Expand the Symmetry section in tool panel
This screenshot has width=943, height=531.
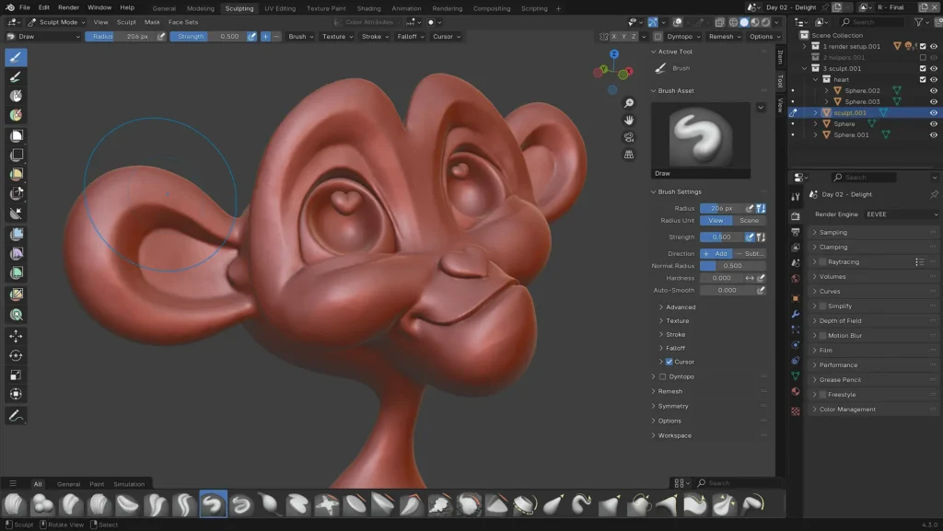click(x=673, y=406)
